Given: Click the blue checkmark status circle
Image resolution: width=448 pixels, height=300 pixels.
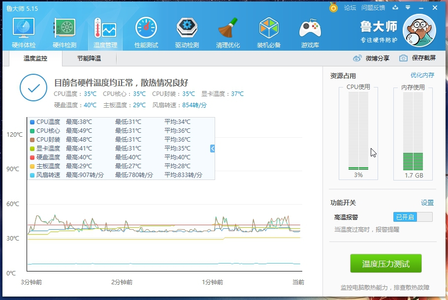Looking at the screenshot, I should click(x=33, y=88).
